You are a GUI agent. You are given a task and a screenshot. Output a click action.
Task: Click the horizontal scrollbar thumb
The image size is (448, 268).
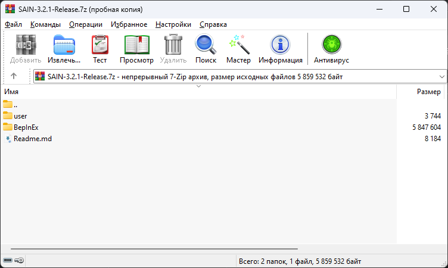[154, 249]
